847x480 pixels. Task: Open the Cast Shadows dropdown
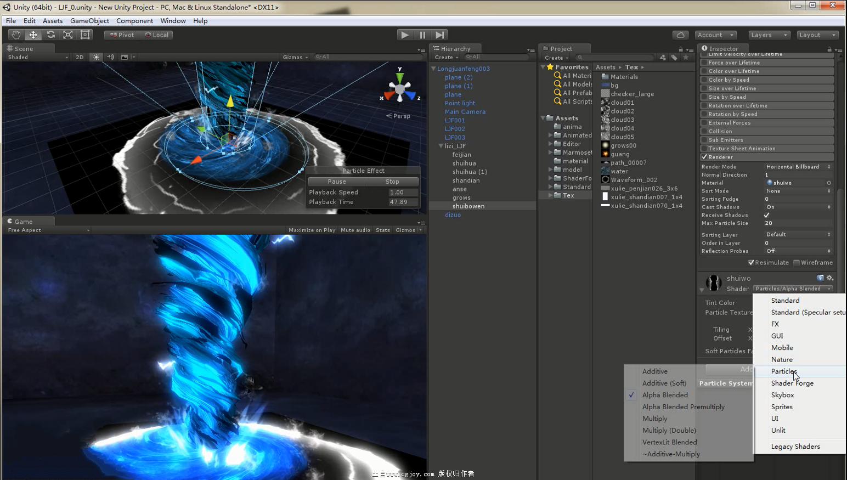click(x=798, y=207)
